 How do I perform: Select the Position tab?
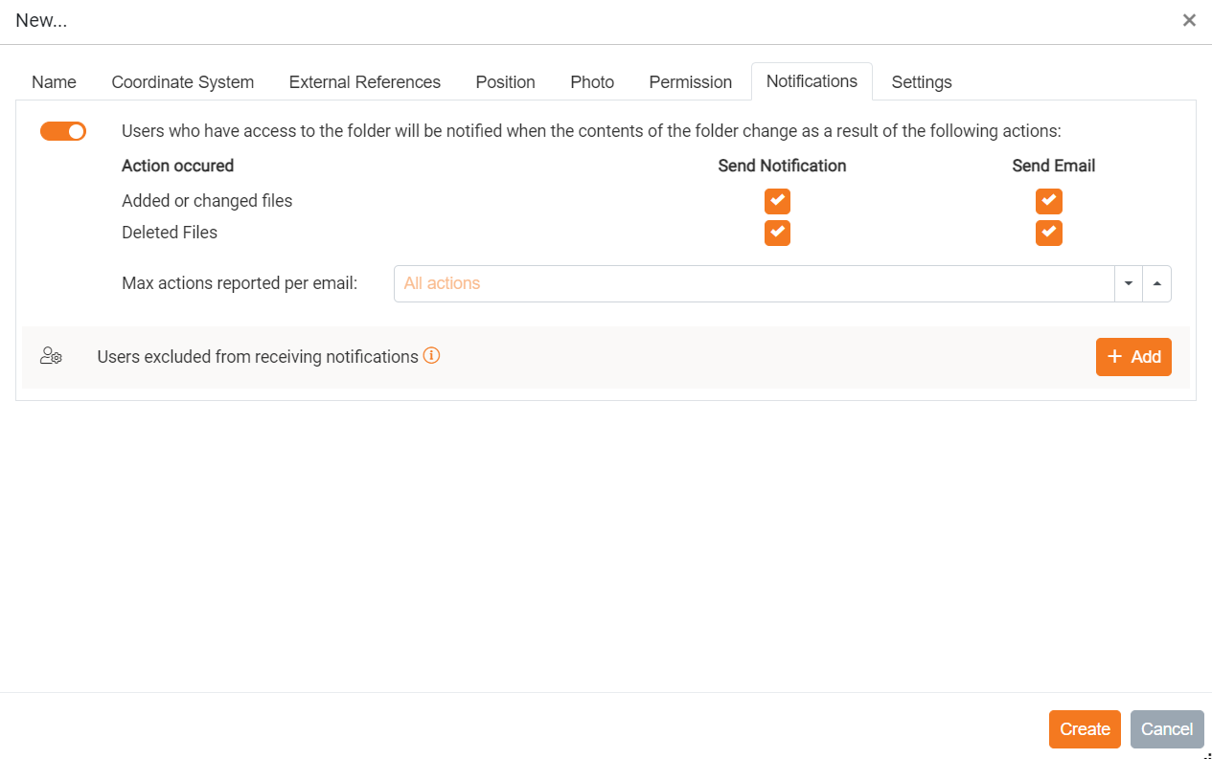click(x=505, y=82)
